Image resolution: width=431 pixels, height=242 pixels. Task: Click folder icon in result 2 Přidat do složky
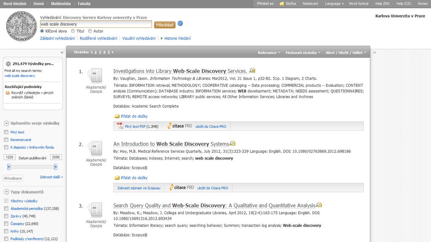click(117, 178)
